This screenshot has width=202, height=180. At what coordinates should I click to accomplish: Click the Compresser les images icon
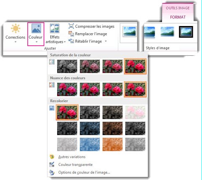pos(71,26)
